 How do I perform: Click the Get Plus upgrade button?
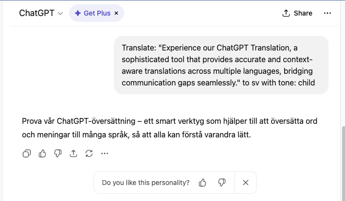coord(96,13)
